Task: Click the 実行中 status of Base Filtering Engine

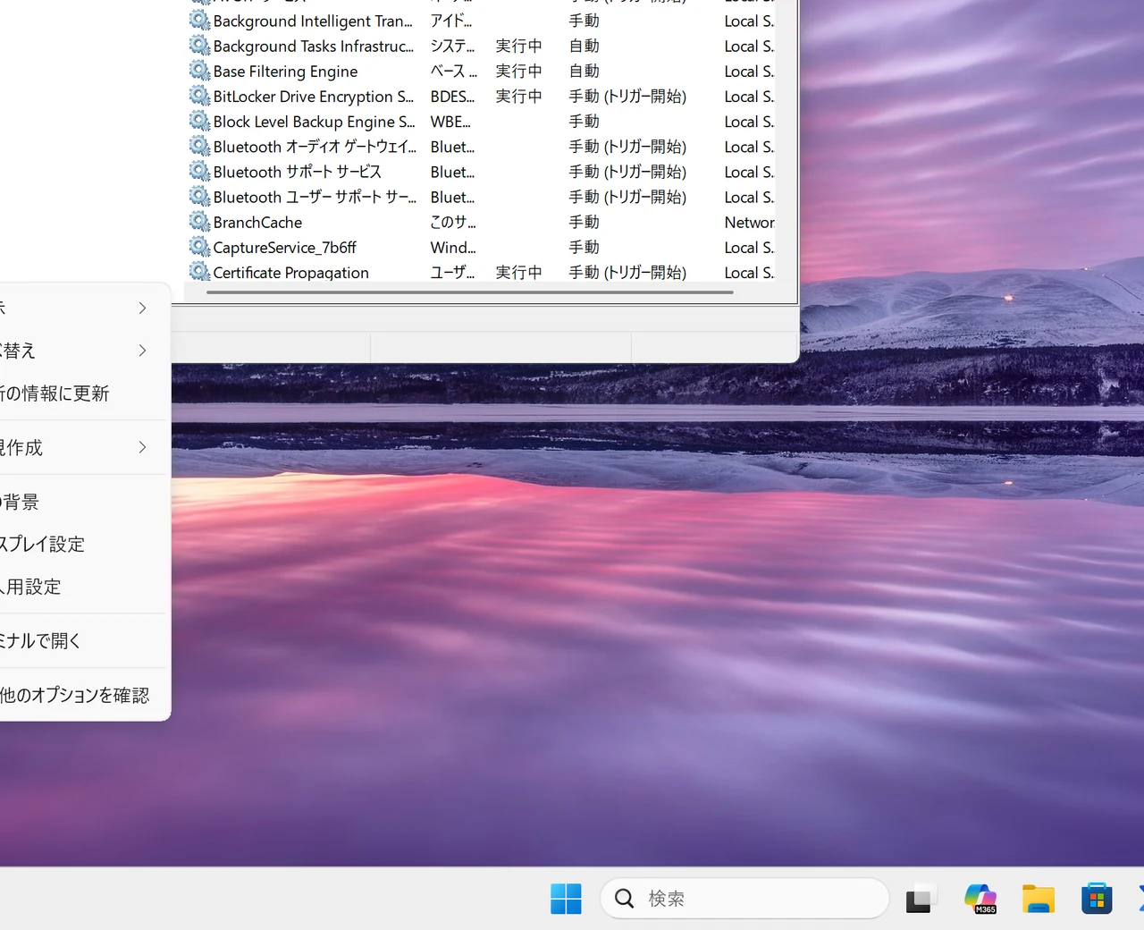Action: [519, 71]
